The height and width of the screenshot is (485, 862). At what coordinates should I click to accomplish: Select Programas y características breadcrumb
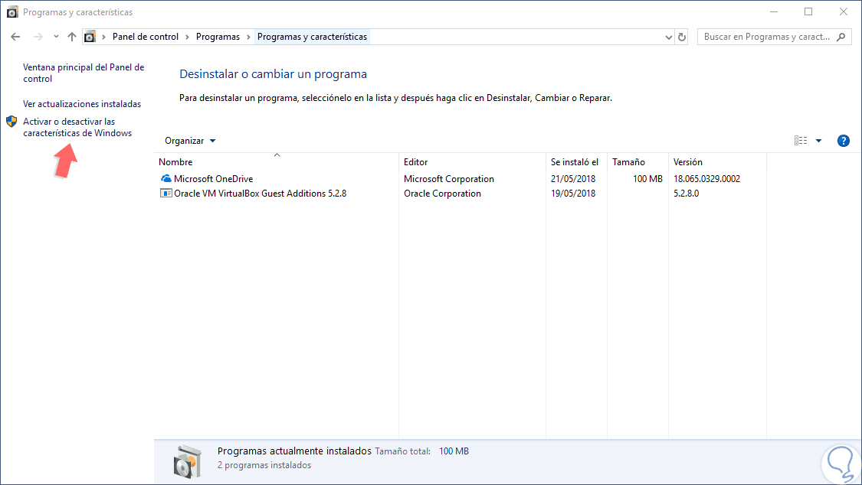[x=313, y=37]
